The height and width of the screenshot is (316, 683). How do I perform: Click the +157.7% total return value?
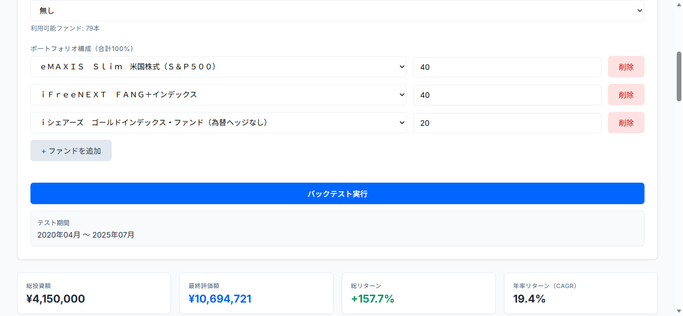tap(373, 299)
